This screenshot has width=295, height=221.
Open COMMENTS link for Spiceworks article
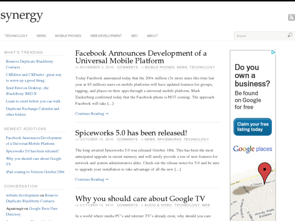tap(127, 139)
